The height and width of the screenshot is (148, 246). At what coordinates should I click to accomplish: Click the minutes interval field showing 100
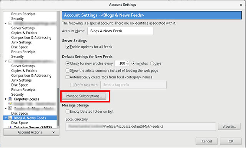click(x=120, y=63)
